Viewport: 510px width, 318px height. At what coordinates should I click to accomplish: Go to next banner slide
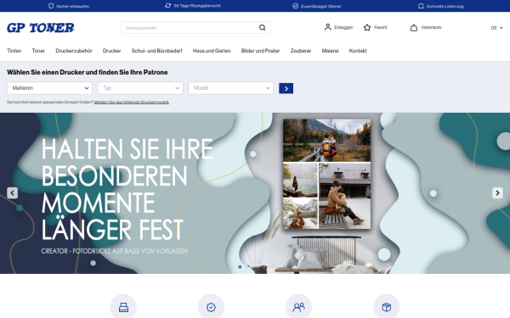497,193
